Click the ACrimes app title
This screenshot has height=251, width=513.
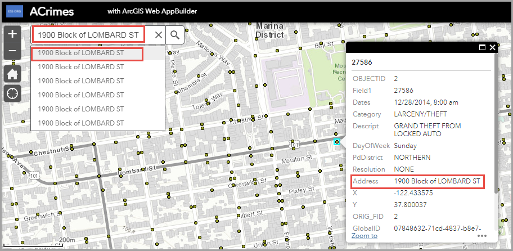click(52, 11)
